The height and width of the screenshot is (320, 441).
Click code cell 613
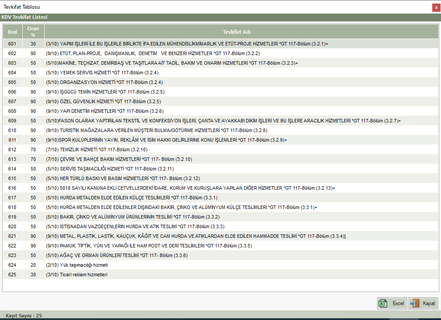click(x=12, y=159)
